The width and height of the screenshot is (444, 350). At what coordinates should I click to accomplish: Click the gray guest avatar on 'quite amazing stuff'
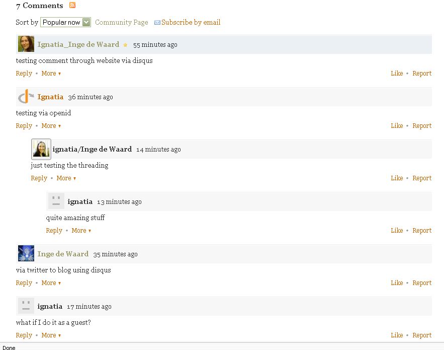[56, 201]
